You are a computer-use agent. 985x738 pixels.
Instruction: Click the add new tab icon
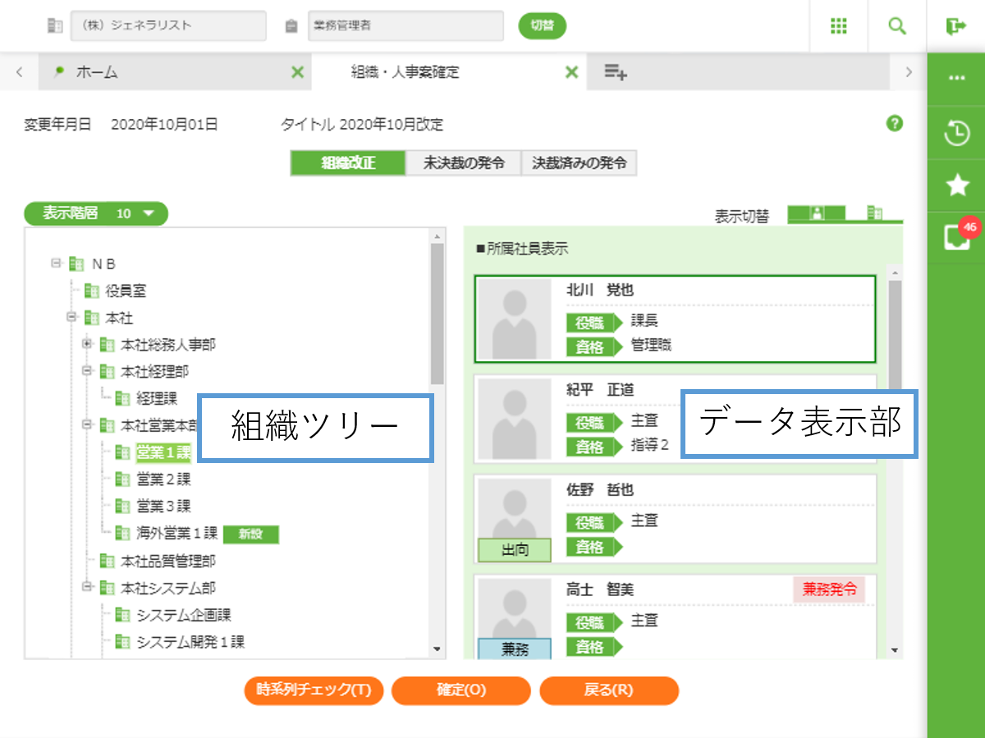(616, 72)
